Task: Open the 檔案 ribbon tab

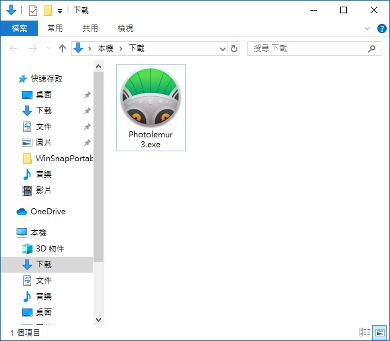Action: coord(19,28)
